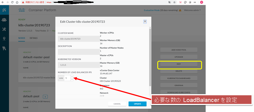Click the Edit button
This screenshot has width=254, height=112.
[x=179, y=64]
